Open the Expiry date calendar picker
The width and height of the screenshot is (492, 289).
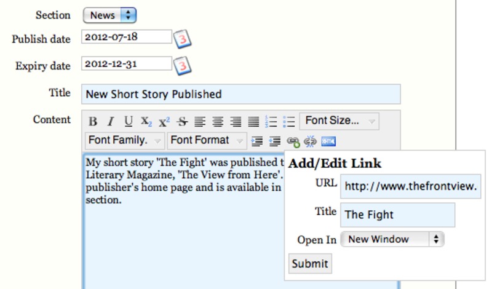183,65
